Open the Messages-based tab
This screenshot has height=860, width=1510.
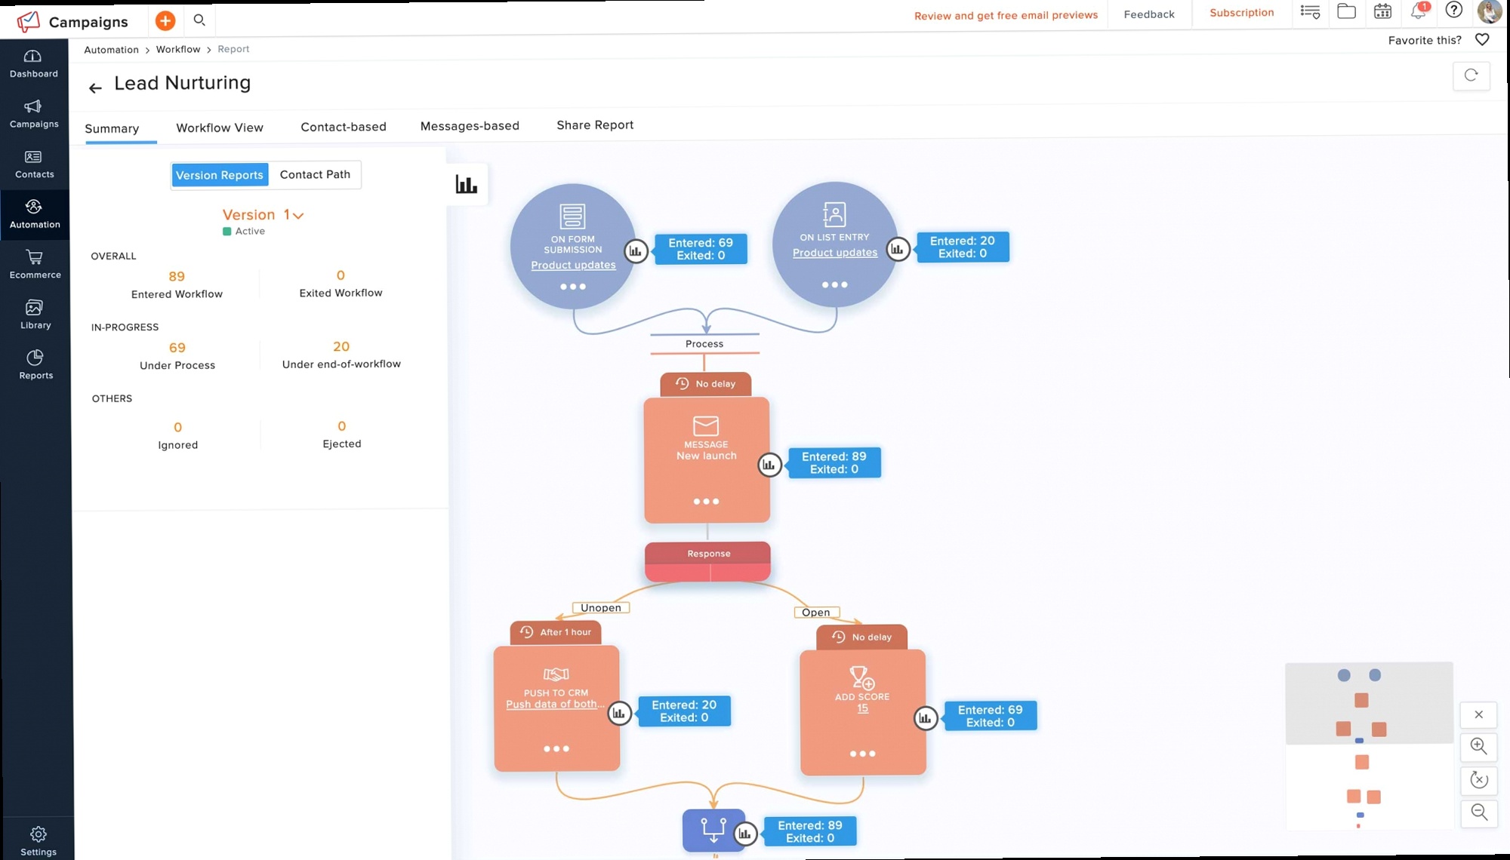470,126
